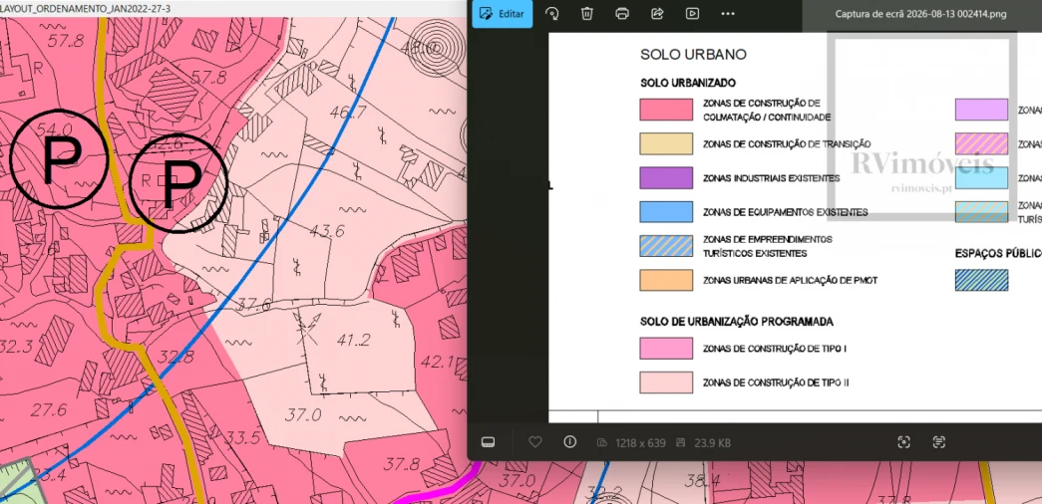Open the file information icon
Image resolution: width=1042 pixels, height=504 pixels.
point(569,442)
